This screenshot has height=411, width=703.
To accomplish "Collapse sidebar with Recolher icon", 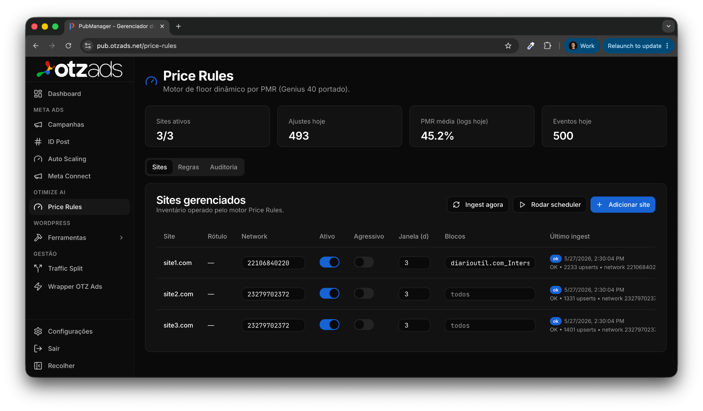I will 38,366.
